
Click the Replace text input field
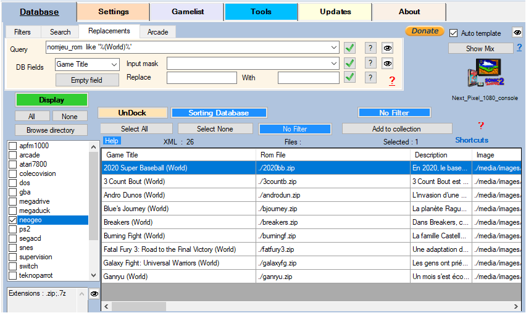click(x=201, y=78)
